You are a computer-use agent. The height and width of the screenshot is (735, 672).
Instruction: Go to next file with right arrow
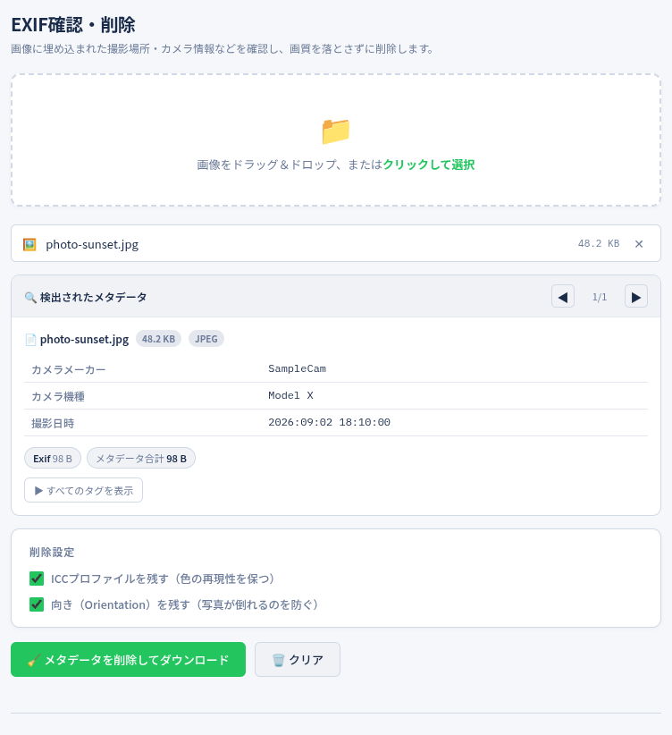coord(636,296)
